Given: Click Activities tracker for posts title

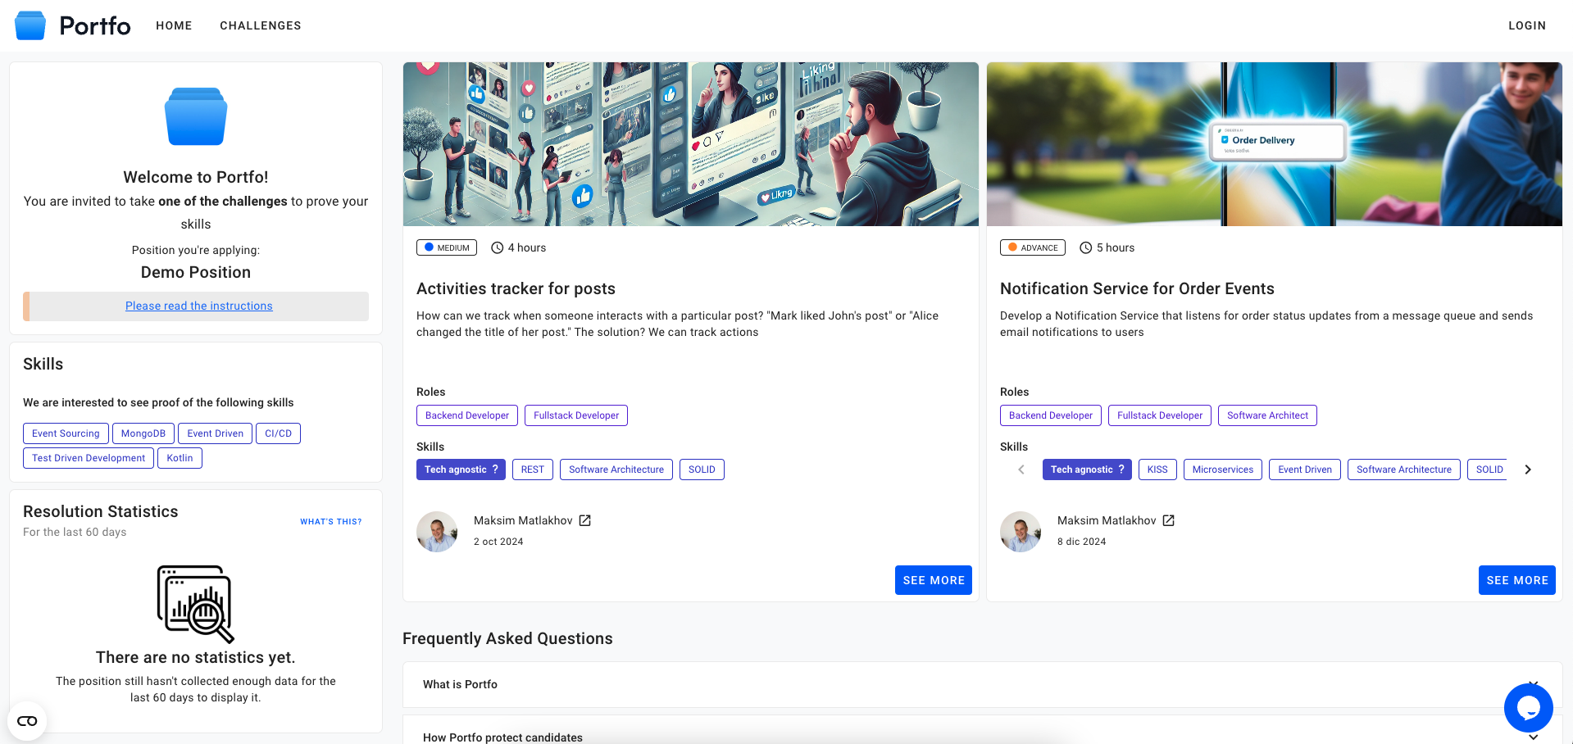Looking at the screenshot, I should 516,288.
